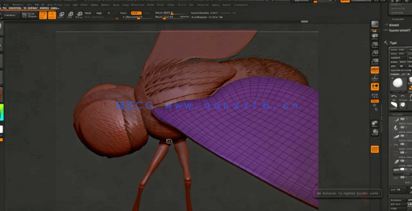Click the TotalPoints readout
The height and width of the screenshot is (211, 412).
tap(207, 17)
